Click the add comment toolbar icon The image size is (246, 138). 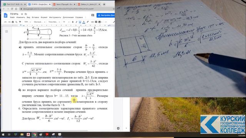click(x=96, y=22)
